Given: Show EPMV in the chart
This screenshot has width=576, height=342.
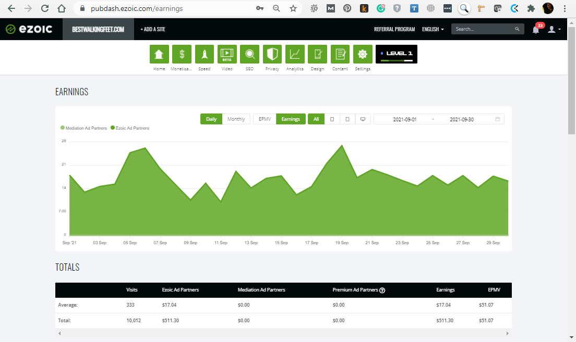Looking at the screenshot, I should 265,119.
